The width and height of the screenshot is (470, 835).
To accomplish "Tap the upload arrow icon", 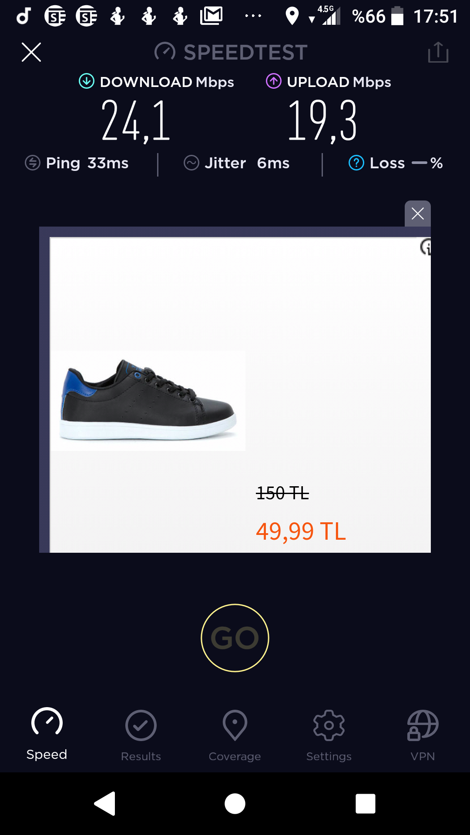I will (274, 81).
